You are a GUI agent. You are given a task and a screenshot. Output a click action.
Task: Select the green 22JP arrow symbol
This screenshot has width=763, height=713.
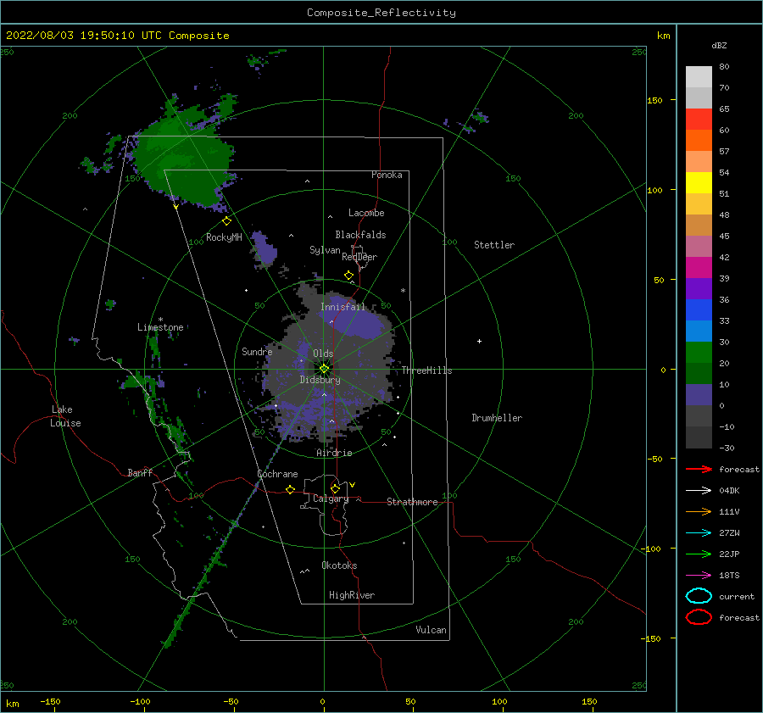(x=699, y=554)
